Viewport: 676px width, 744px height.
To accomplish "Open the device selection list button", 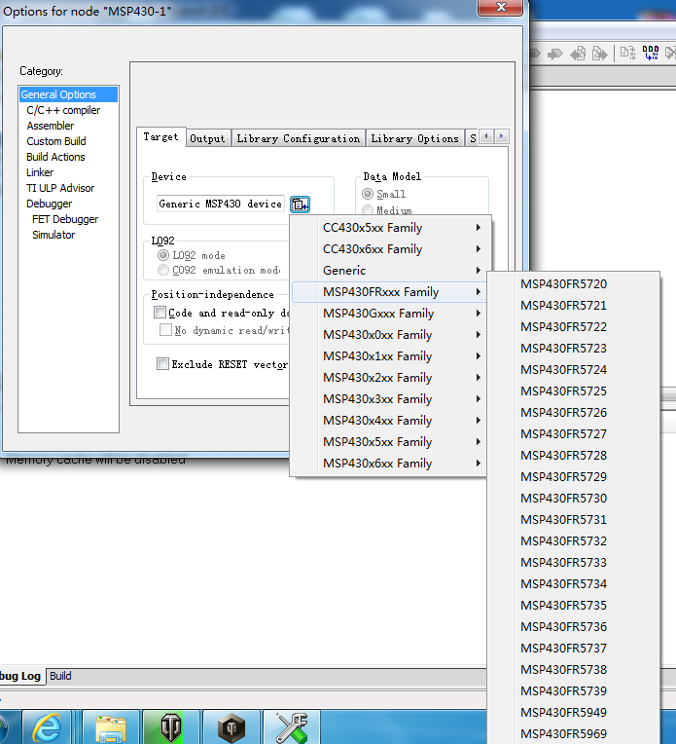I will pos(300,205).
